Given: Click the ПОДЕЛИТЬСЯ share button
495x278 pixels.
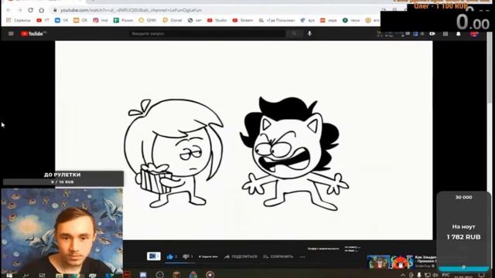Looking at the screenshot, I should [x=241, y=256].
